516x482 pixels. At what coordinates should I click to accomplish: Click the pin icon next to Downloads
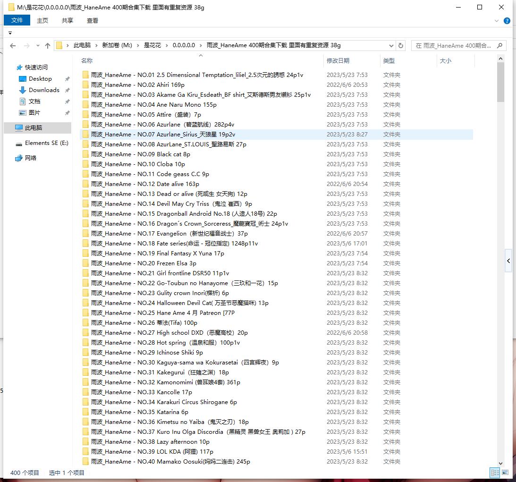pos(67,90)
